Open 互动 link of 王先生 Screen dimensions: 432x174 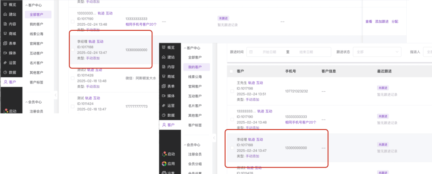point(260,82)
